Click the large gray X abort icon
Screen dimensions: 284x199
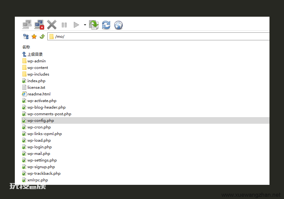[x=52, y=25]
